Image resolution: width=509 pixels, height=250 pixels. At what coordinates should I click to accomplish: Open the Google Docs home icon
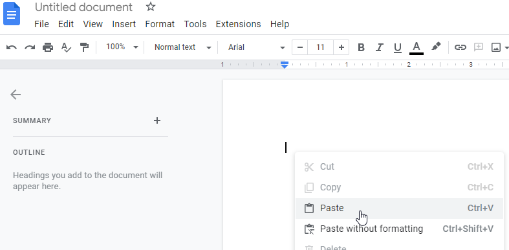click(12, 14)
